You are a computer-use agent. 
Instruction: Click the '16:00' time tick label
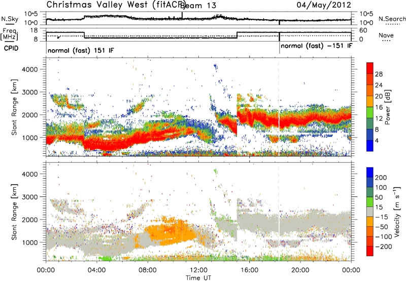(x=249, y=270)
